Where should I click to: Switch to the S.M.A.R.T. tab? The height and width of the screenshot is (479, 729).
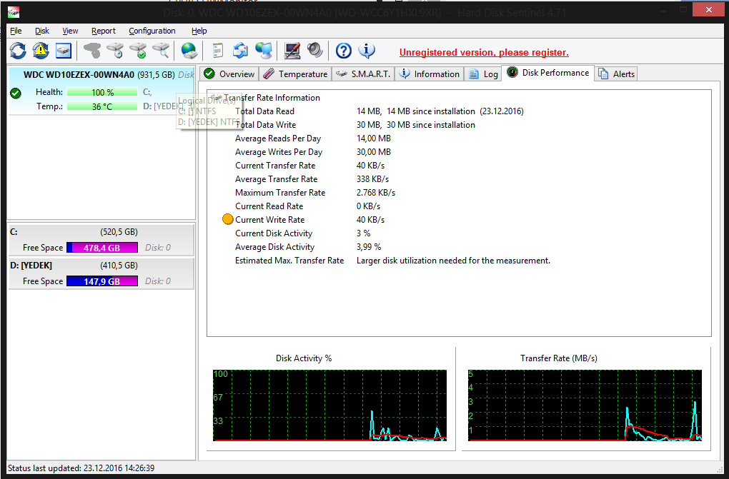[x=363, y=74]
